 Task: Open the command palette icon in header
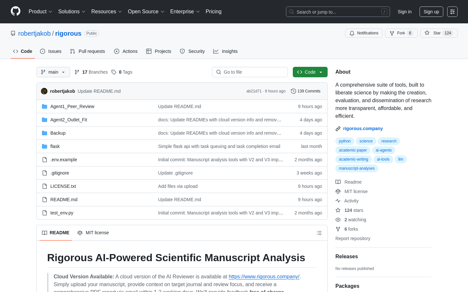pyautogui.click(x=452, y=12)
